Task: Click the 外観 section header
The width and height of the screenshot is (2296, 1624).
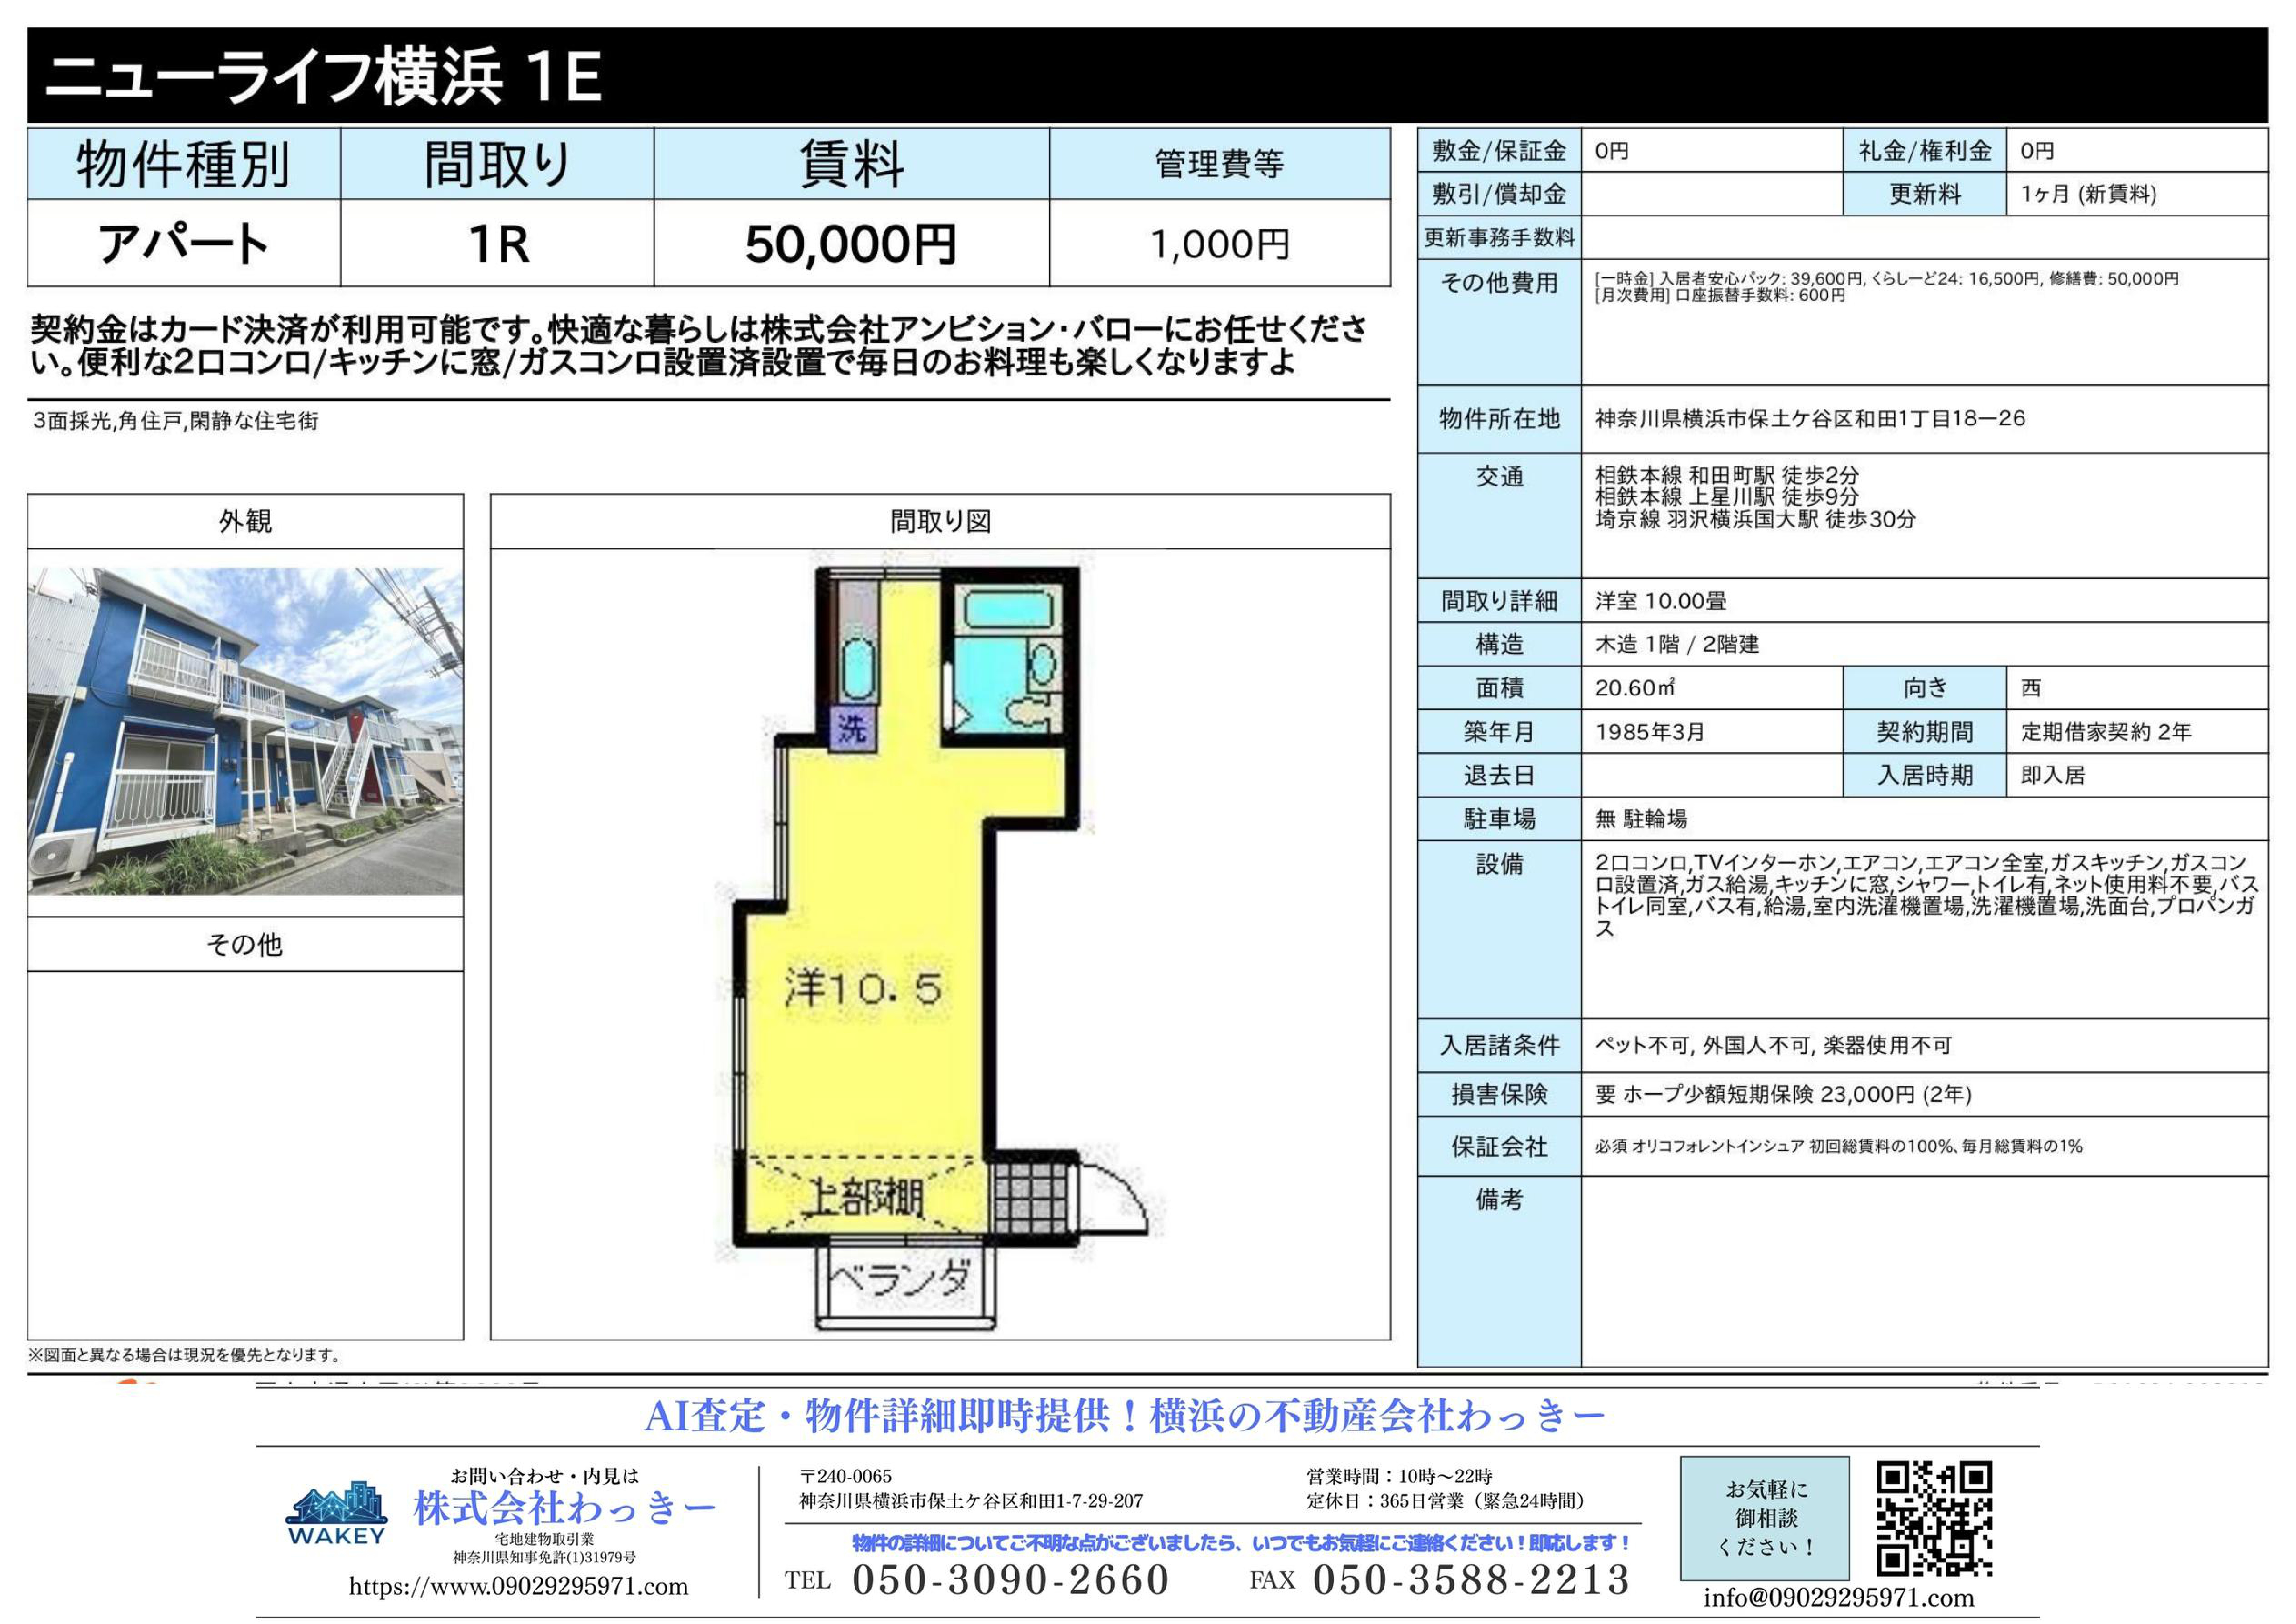Action: (245, 521)
